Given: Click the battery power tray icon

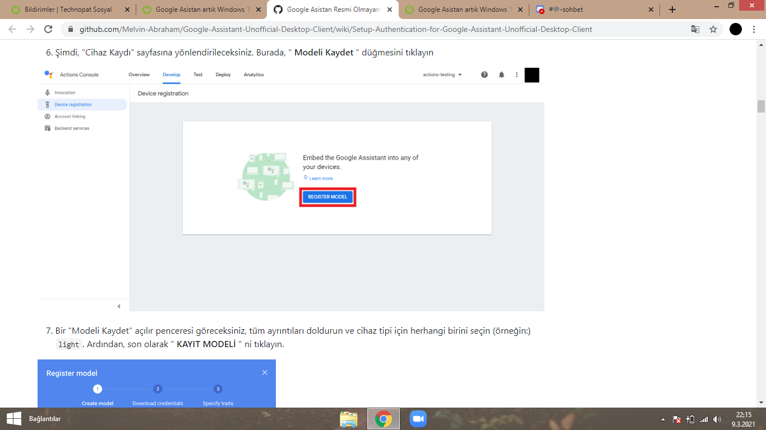Looking at the screenshot, I should pyautogui.click(x=690, y=419).
